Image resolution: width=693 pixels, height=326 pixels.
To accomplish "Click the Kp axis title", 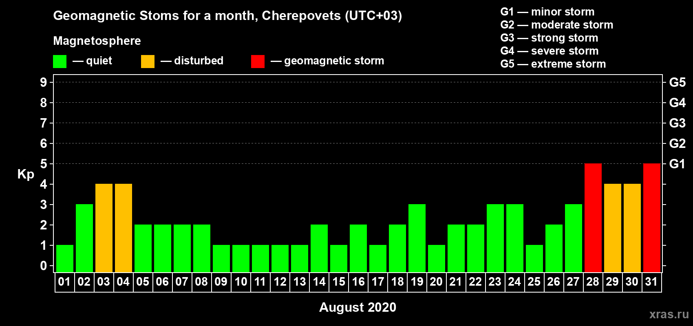I will 26,174.
